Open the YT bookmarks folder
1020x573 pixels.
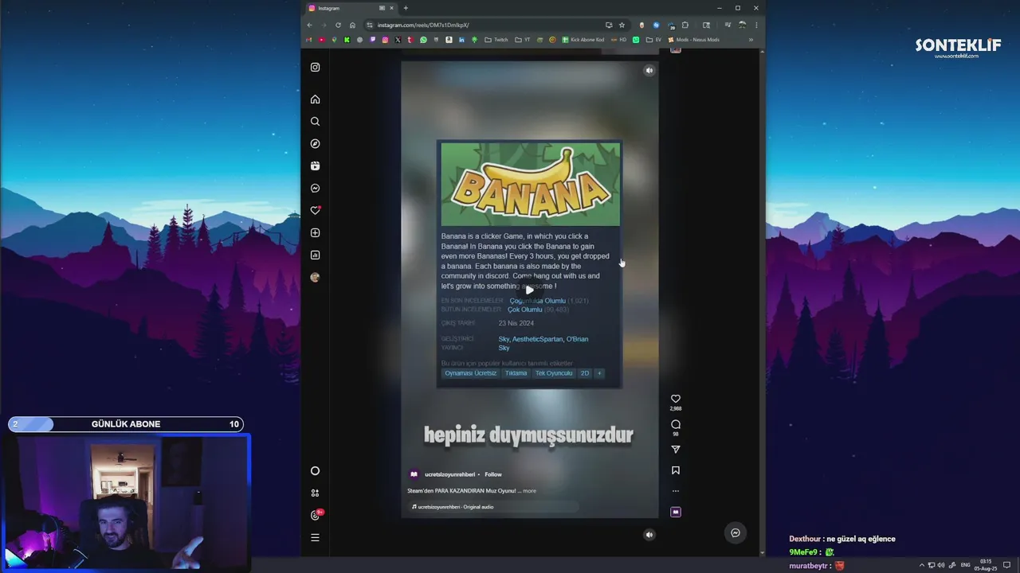523,40
